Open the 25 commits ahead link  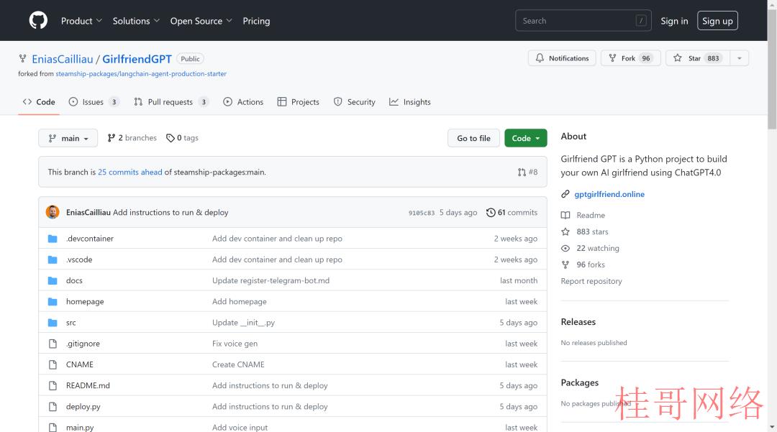[129, 173]
